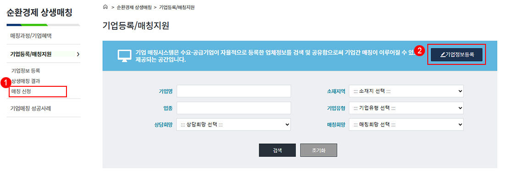Open 상생매칭 결과 submenu link
519x174 pixels.
(x=26, y=81)
